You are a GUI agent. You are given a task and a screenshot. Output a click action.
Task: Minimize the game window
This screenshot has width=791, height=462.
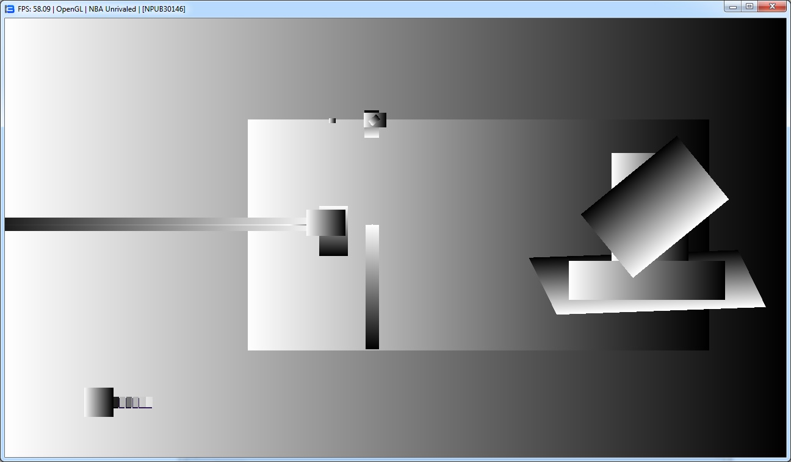click(x=733, y=7)
